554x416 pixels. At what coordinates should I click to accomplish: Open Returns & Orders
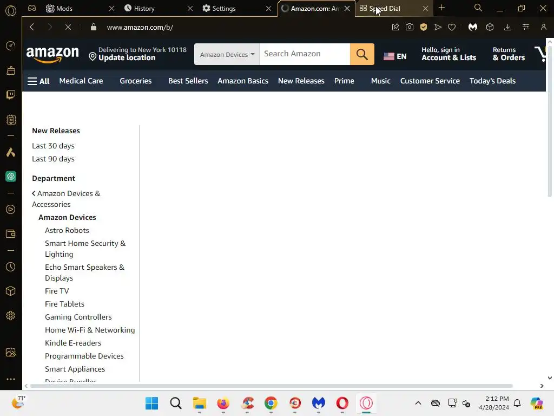(509, 54)
